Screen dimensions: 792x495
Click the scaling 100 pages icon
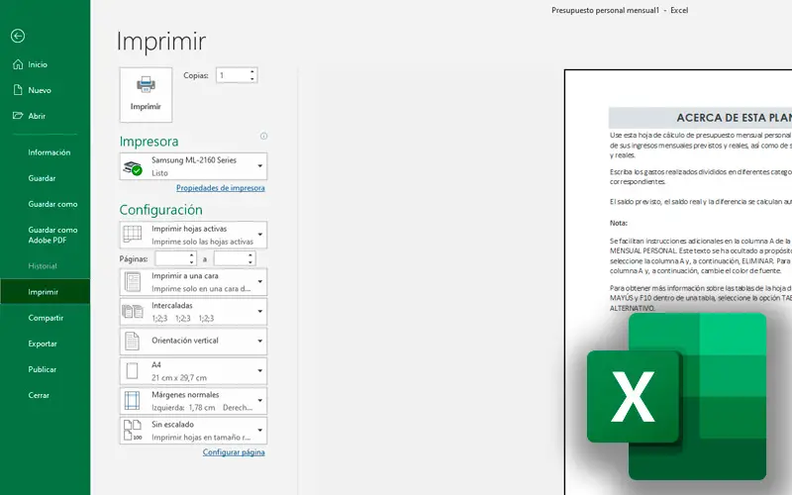pos(133,431)
